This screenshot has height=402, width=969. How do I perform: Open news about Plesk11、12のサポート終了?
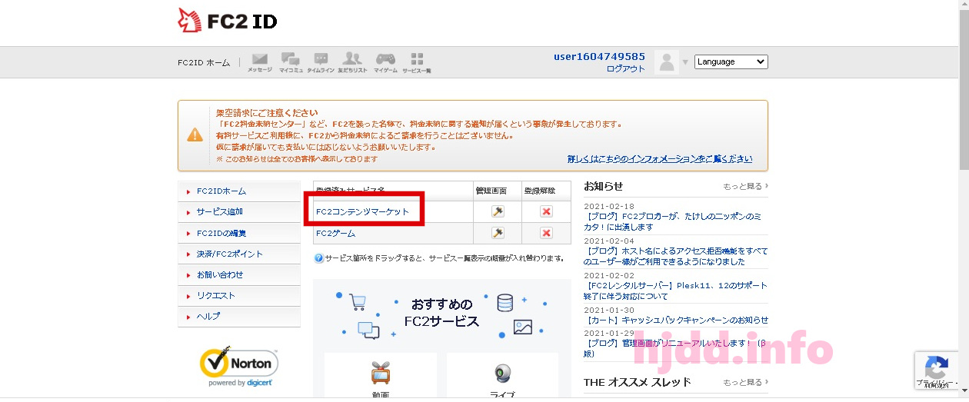click(675, 291)
